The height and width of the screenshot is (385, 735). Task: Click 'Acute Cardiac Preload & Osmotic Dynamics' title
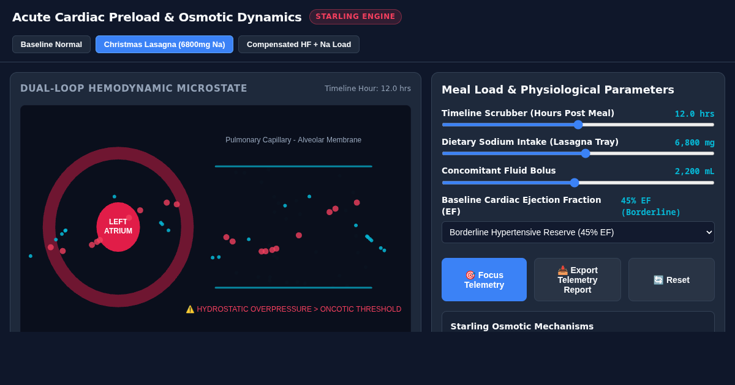pos(157,17)
